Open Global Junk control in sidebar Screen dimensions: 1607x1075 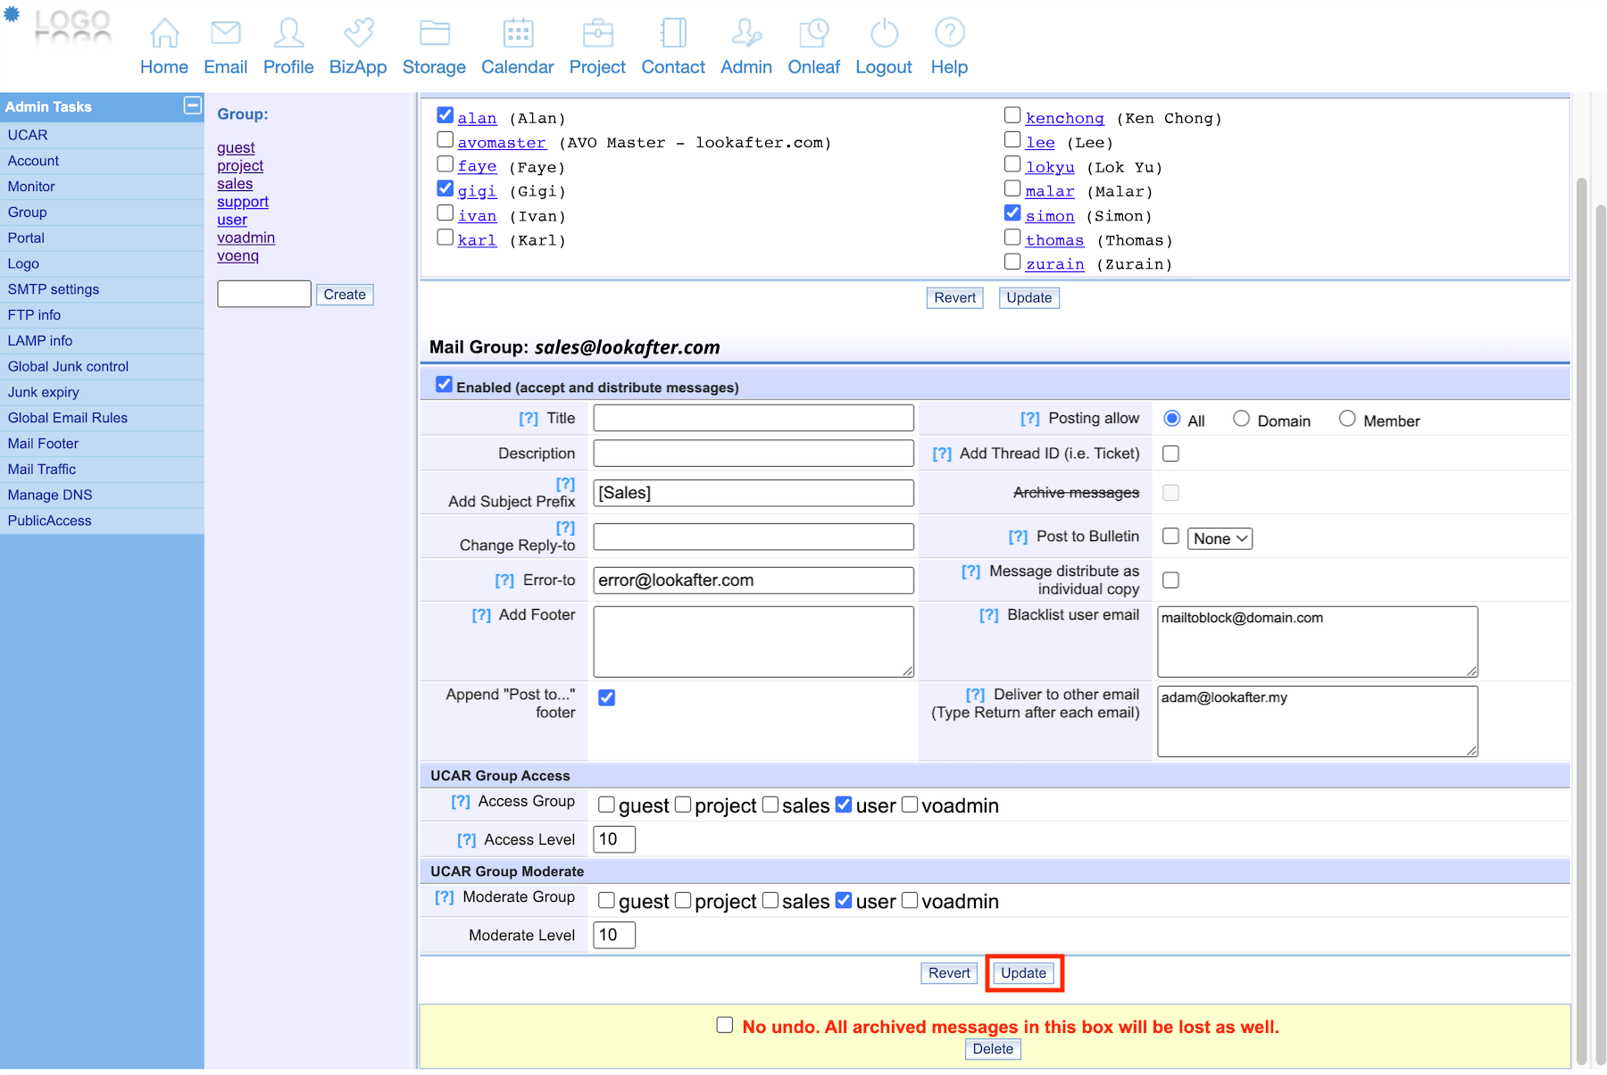coord(68,366)
